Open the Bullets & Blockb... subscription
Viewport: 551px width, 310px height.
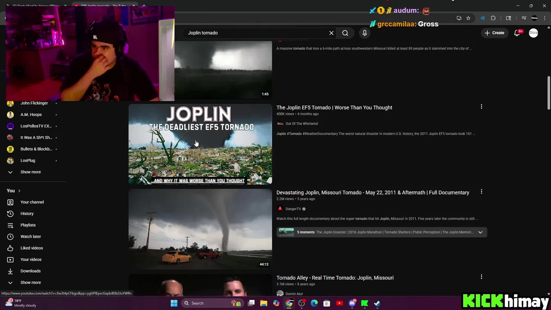tap(36, 149)
